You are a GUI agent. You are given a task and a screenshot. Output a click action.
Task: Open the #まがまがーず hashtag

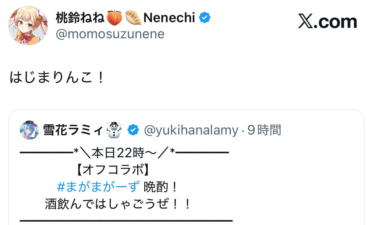point(98,187)
